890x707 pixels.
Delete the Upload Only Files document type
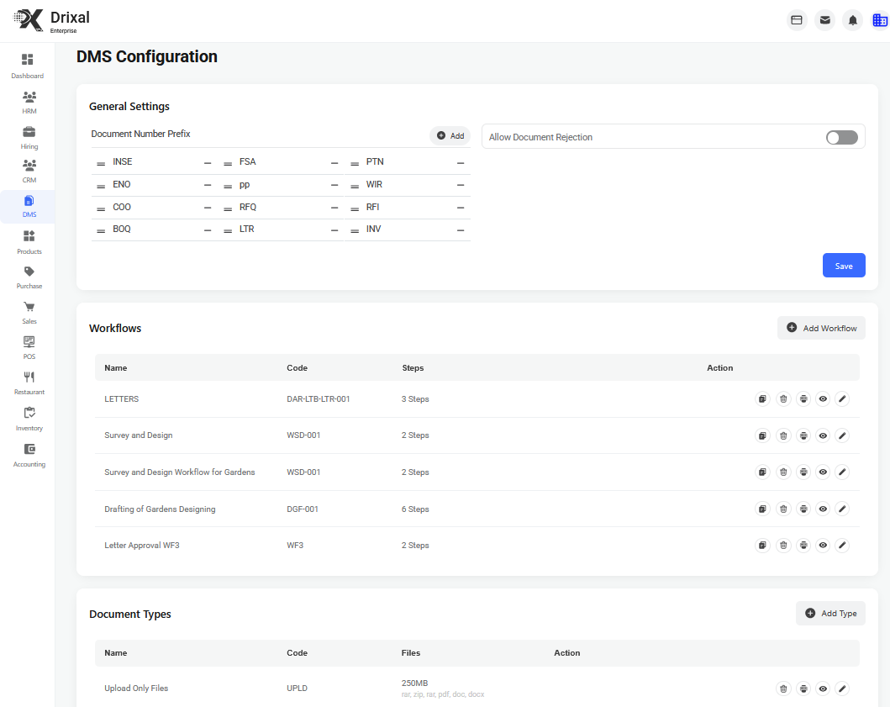(x=782, y=688)
